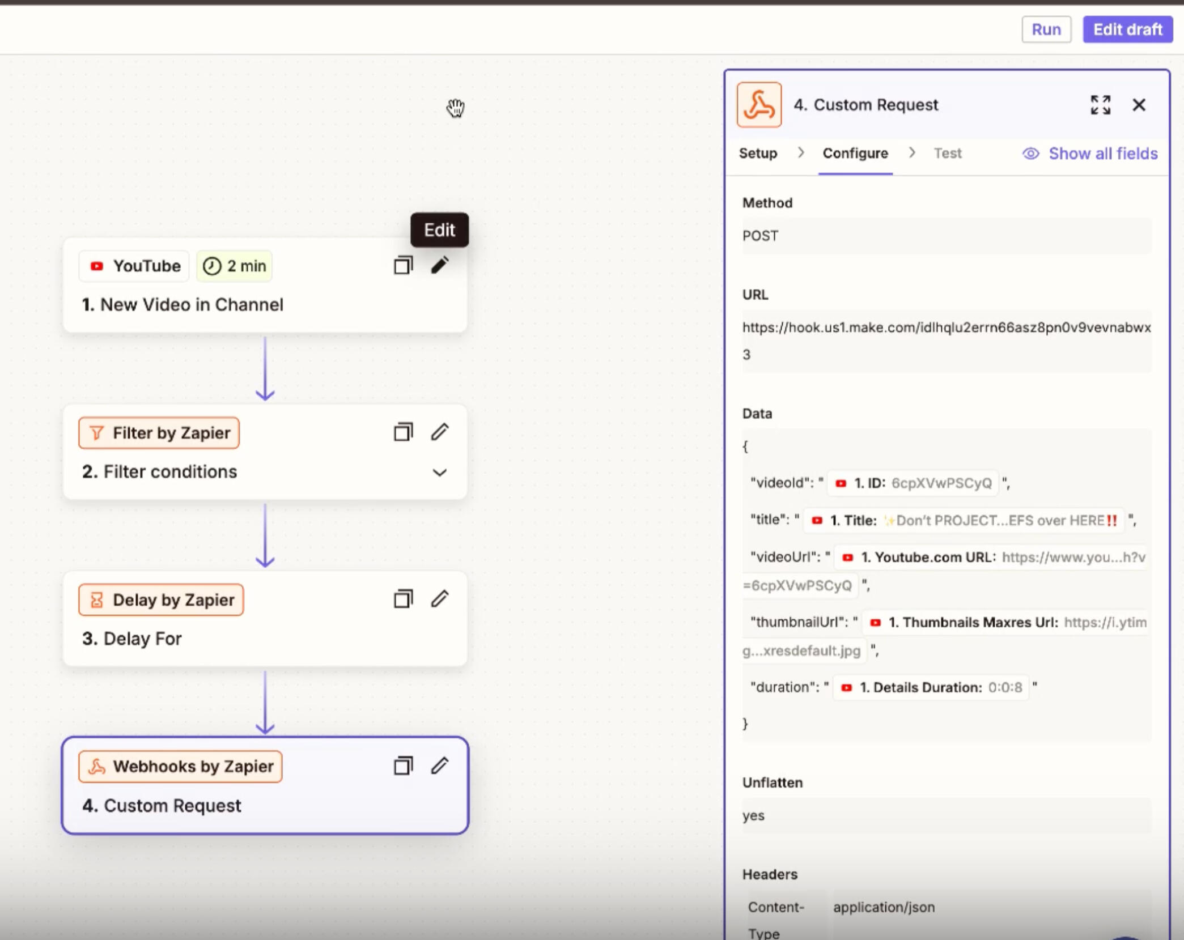Click the Data field label
Screen dimensions: 1184x940
click(x=757, y=414)
